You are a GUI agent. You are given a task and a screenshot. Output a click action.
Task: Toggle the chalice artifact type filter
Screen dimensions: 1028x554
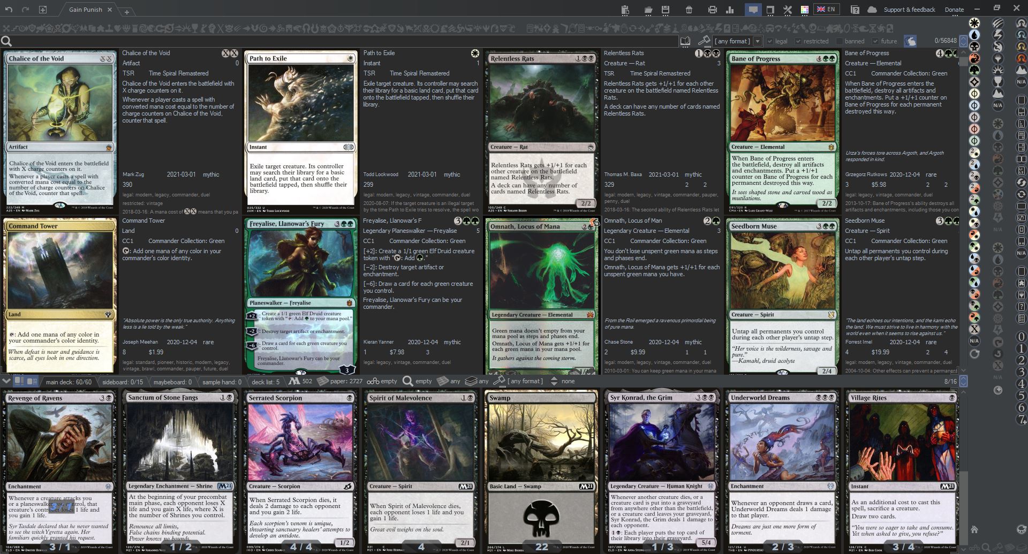click(998, 81)
